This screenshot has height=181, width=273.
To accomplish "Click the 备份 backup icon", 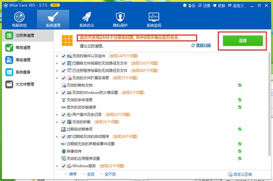I will pyautogui.click(x=185, y=5).
